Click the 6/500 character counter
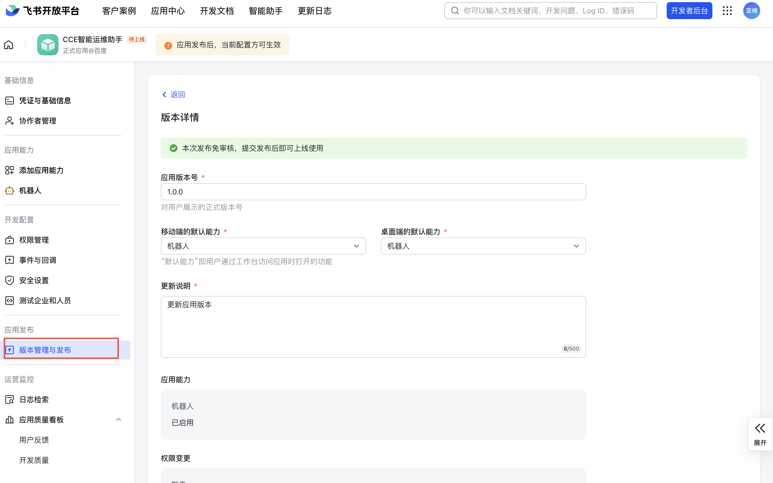The image size is (773, 483). click(x=571, y=348)
